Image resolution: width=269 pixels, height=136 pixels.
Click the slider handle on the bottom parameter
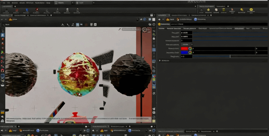(230, 57)
